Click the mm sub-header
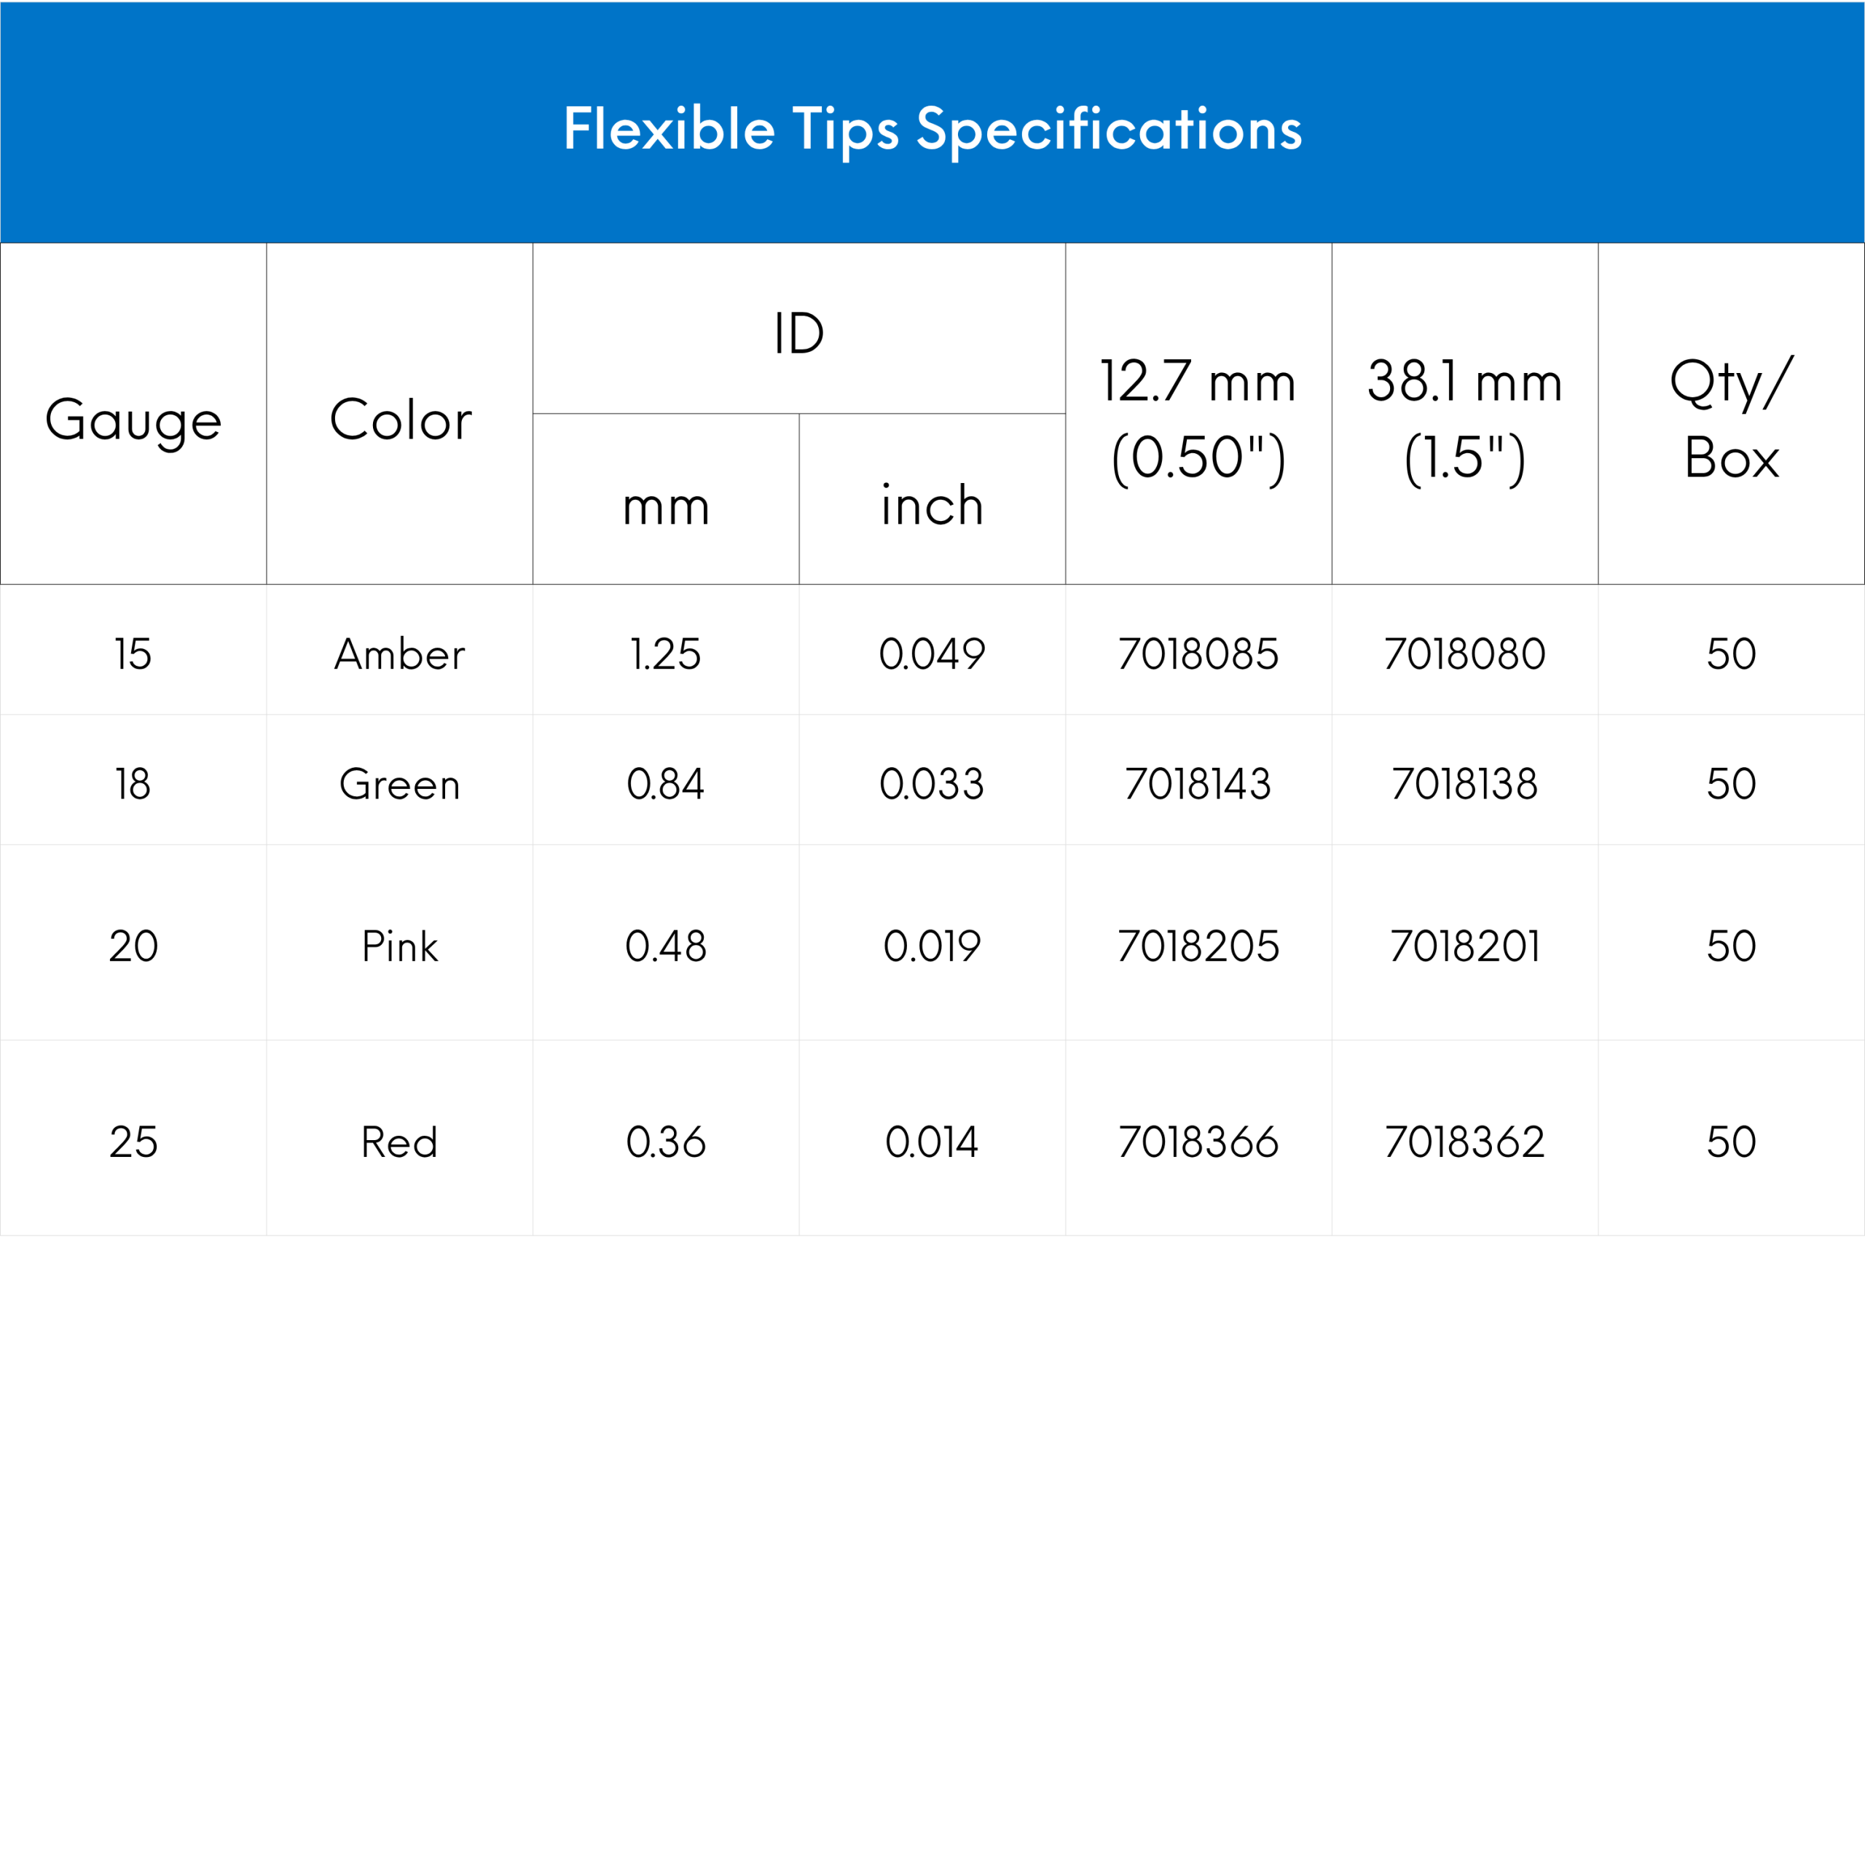The height and width of the screenshot is (1865, 1865). [665, 506]
